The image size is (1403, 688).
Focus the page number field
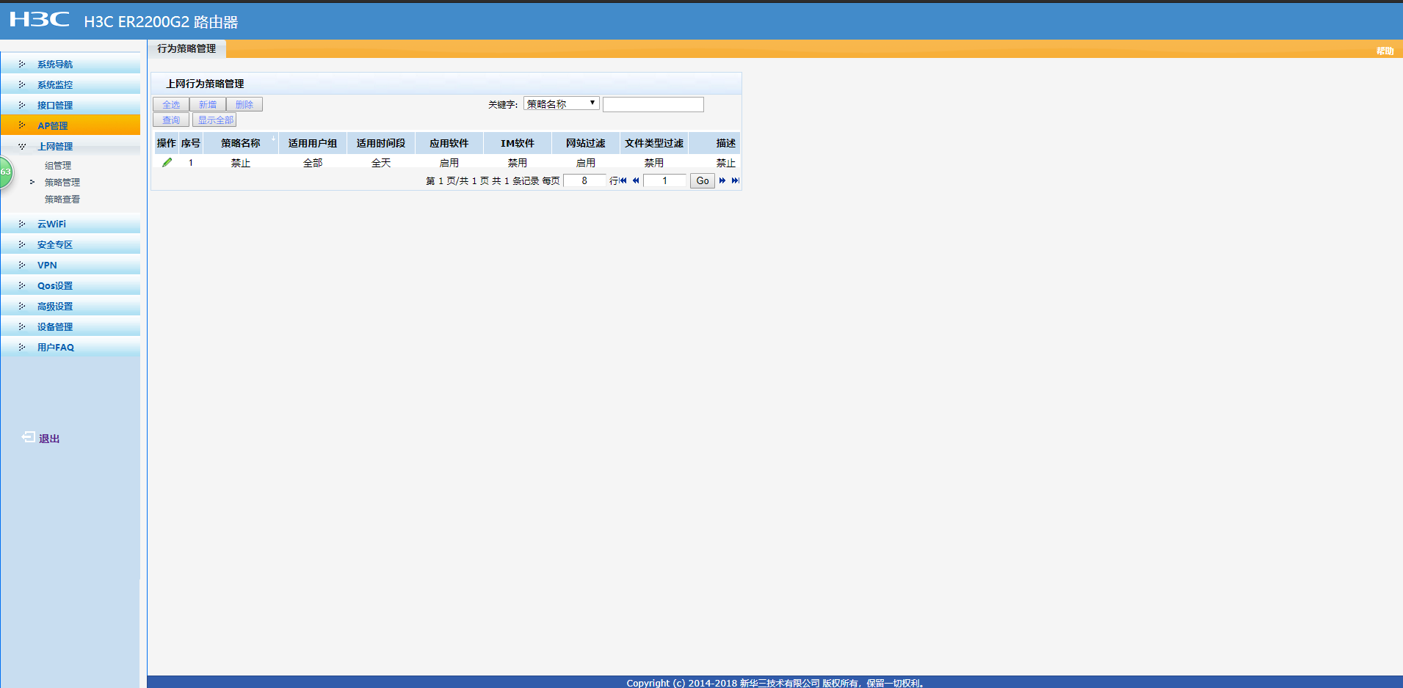(664, 180)
